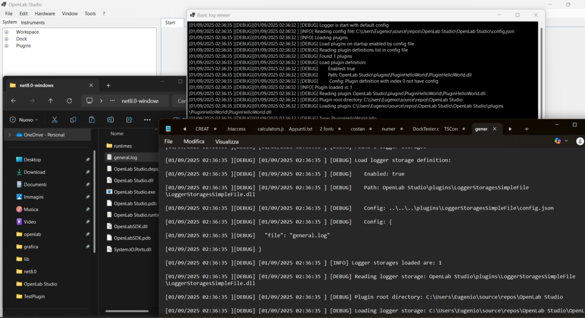This screenshot has height=318, width=585.
Task: Click the Explorer file list horizontal scrollbar
Action: (x=127, y=311)
